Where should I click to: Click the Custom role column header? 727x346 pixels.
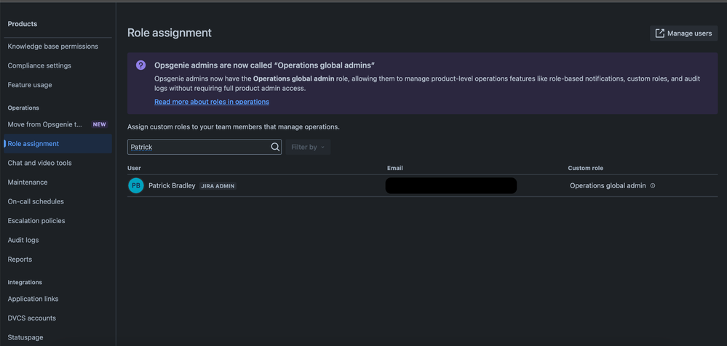[586, 168]
